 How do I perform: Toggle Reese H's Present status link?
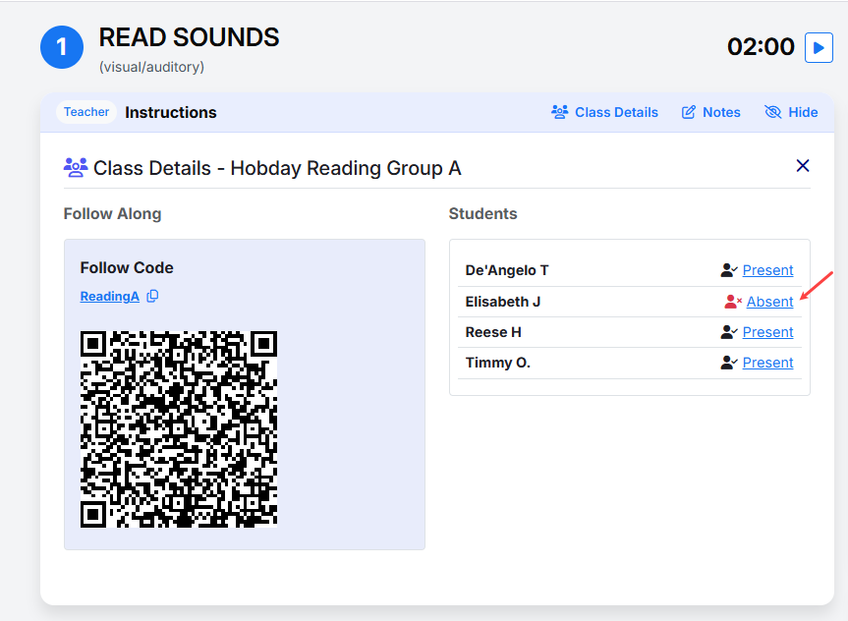tap(767, 331)
